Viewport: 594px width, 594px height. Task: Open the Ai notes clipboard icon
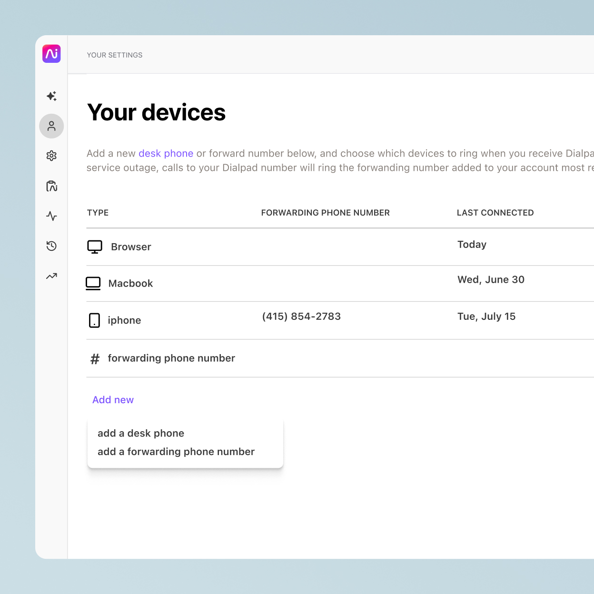click(x=51, y=186)
